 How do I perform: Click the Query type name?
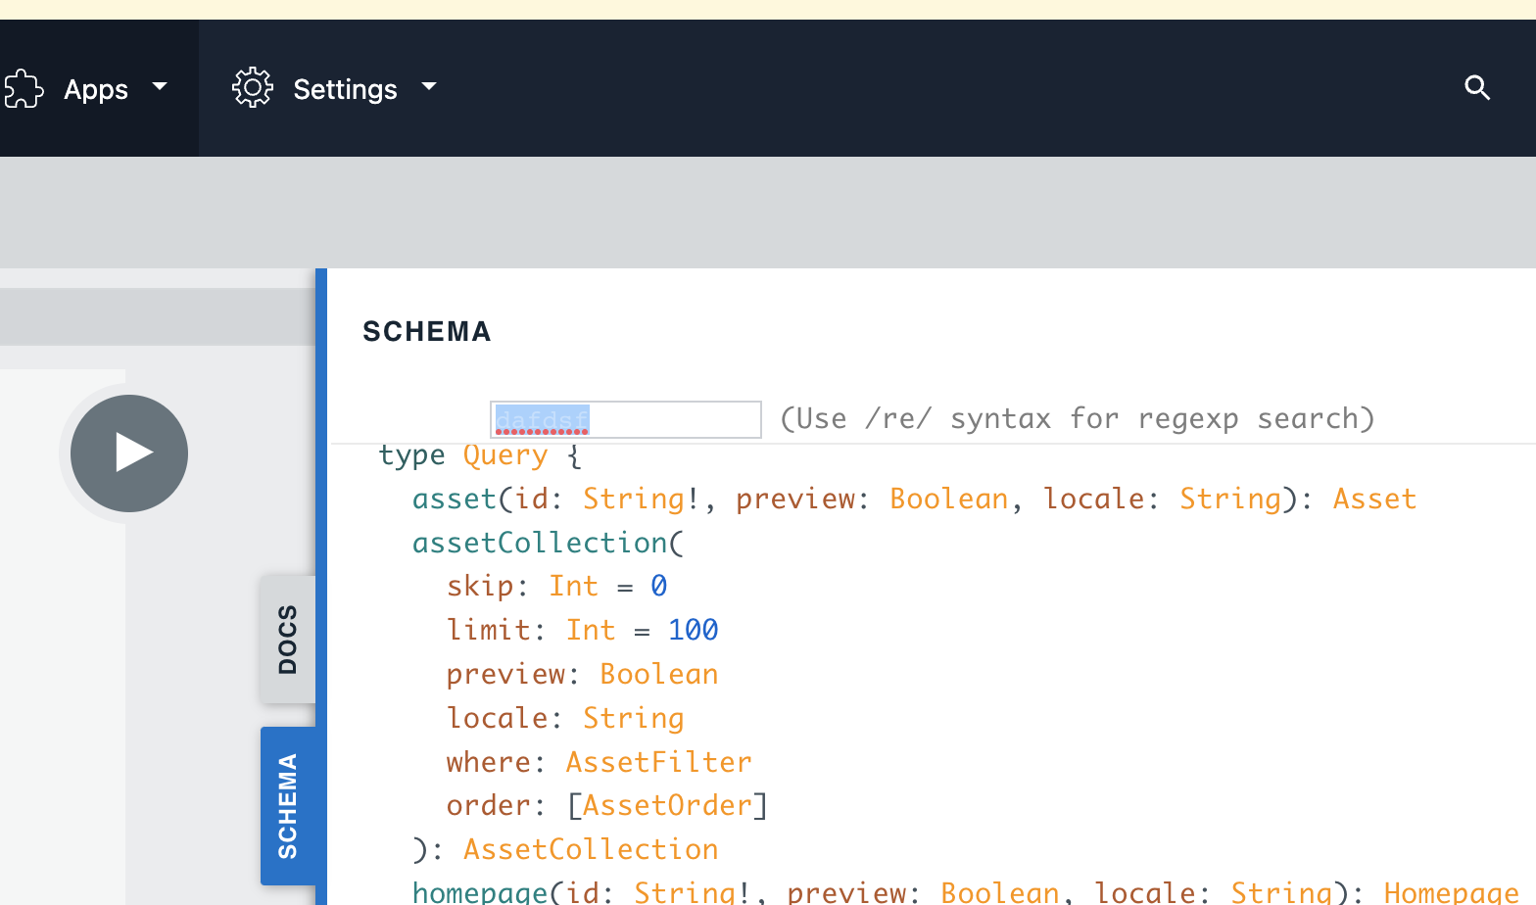coord(505,455)
